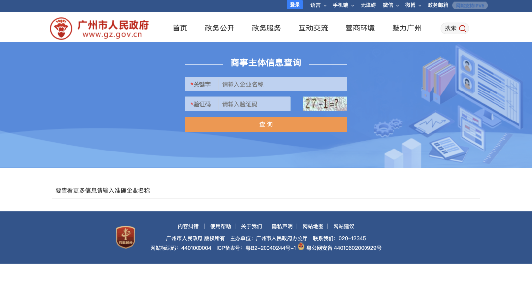
Task: Click the 网站支持IPv6 badge
Action: coord(469,5)
